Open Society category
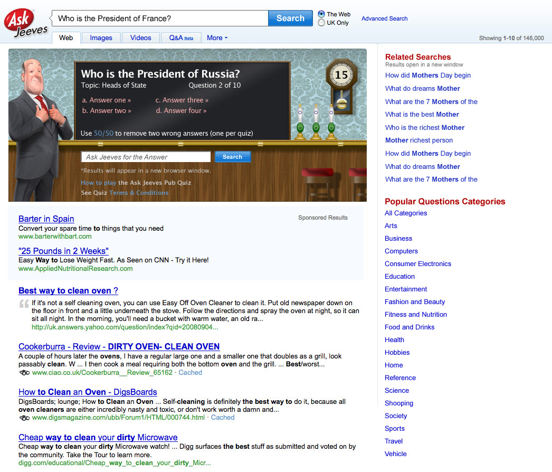This screenshot has width=552, height=472. click(x=396, y=416)
